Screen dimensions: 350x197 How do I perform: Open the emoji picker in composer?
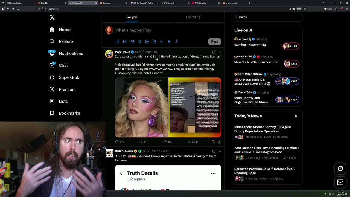tap(147, 42)
